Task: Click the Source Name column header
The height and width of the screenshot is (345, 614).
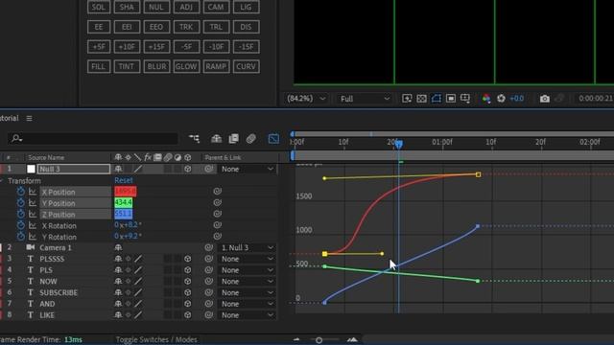Action: click(x=46, y=157)
